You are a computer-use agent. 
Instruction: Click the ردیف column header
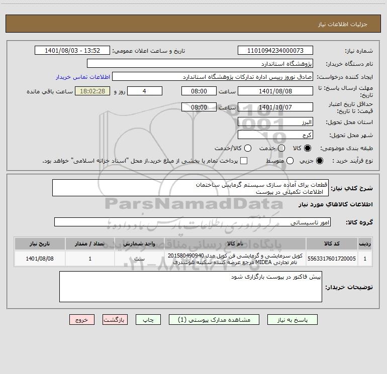coord(365,243)
